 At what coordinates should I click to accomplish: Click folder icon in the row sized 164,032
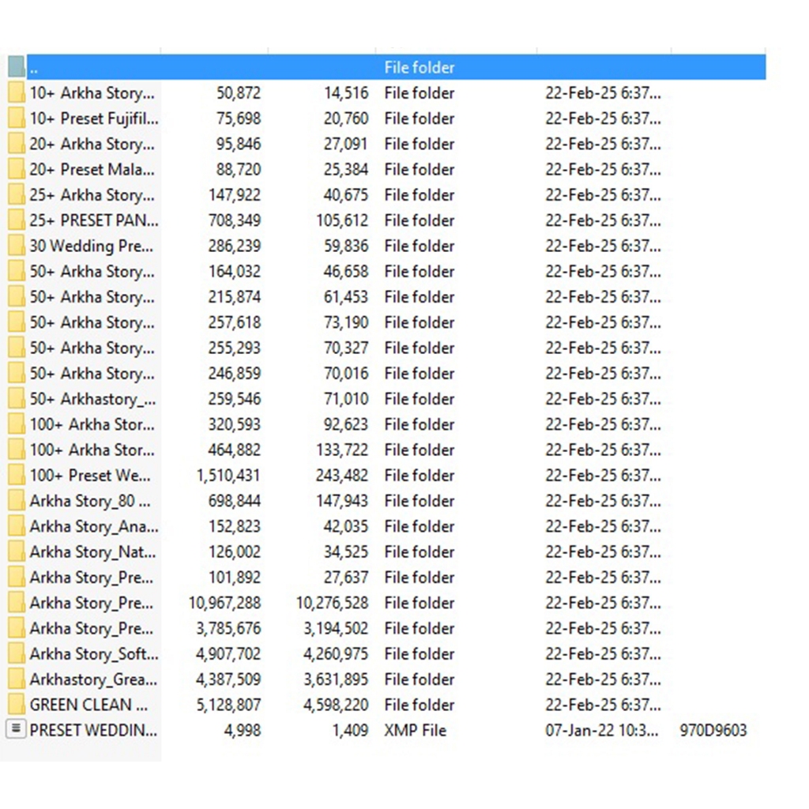pos(16,272)
